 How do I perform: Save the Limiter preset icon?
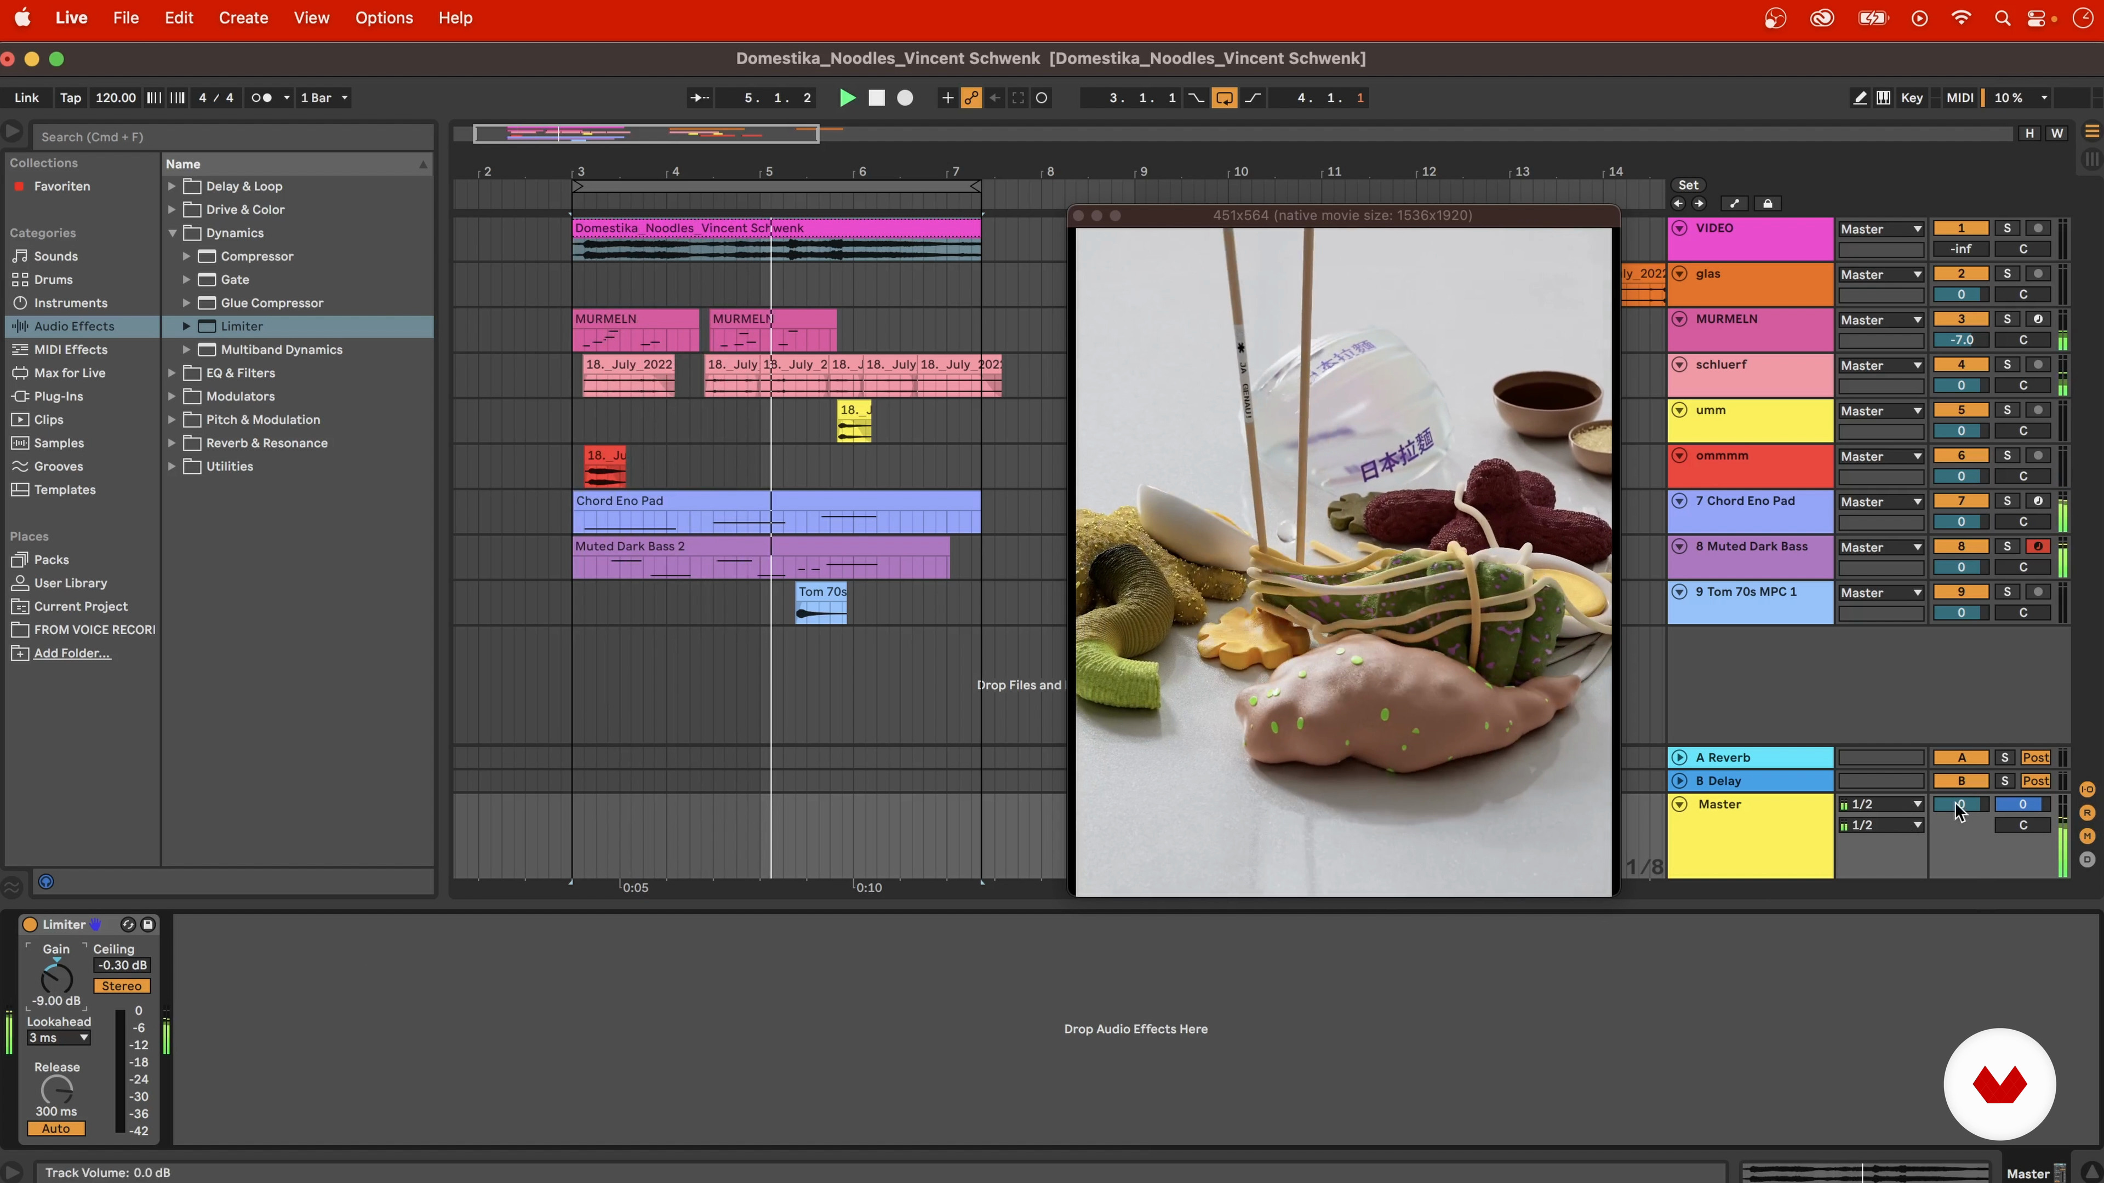pyautogui.click(x=148, y=925)
